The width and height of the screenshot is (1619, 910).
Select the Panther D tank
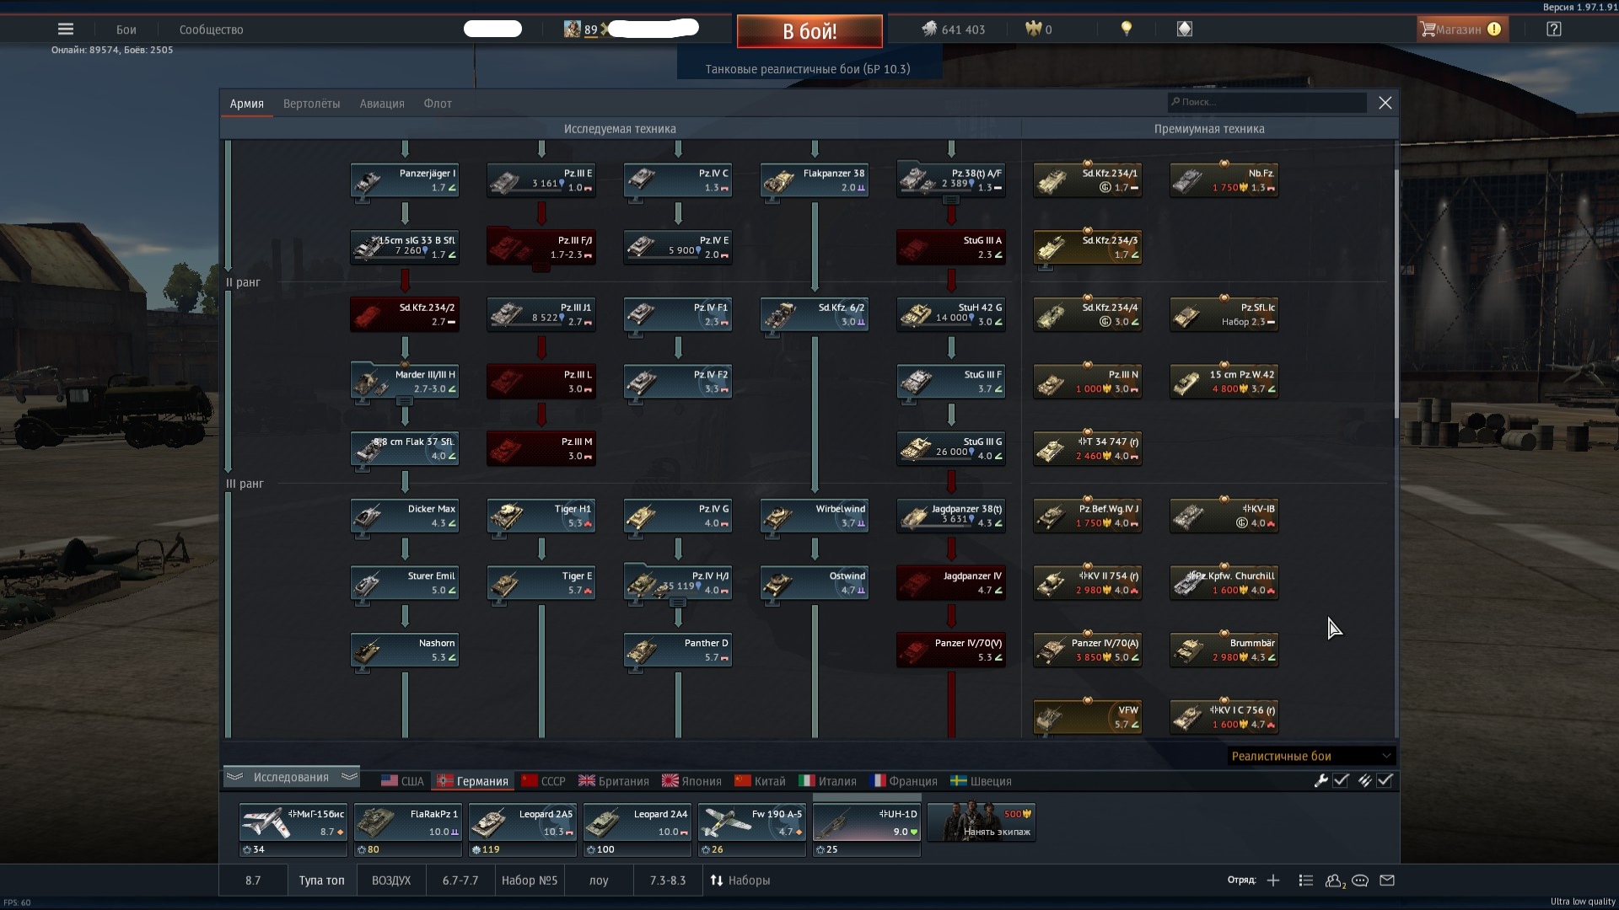coord(678,650)
